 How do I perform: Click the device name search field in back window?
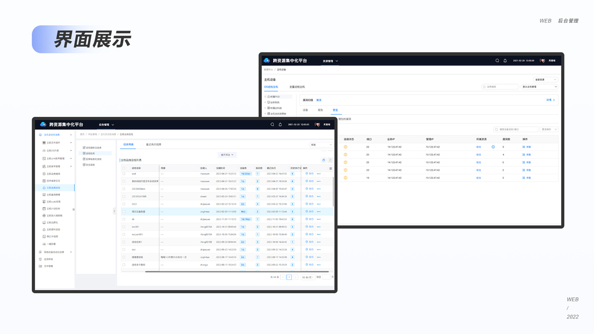tap(516, 130)
